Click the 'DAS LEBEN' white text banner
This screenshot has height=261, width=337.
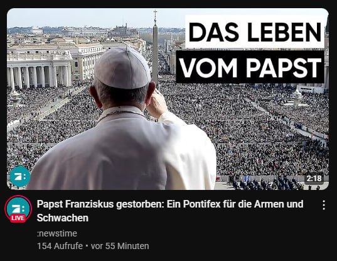coord(254,31)
